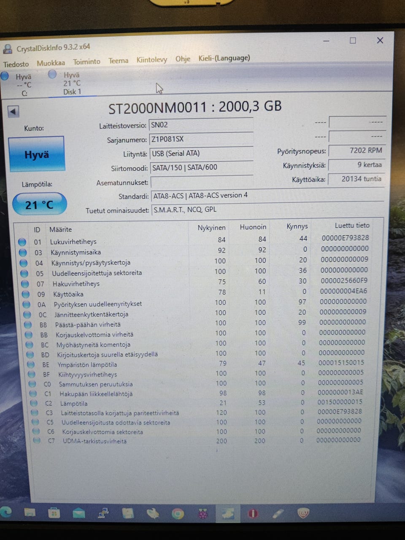This screenshot has width=405, height=540.
Task: Click the Määrite column header
Action: coord(60,229)
